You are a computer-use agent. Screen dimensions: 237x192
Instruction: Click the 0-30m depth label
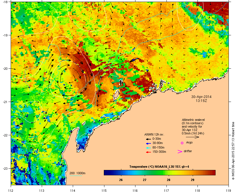tap(157, 139)
